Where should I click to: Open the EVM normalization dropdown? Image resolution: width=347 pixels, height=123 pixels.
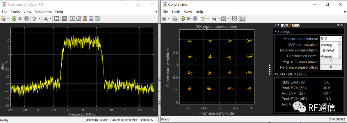coord(331,45)
